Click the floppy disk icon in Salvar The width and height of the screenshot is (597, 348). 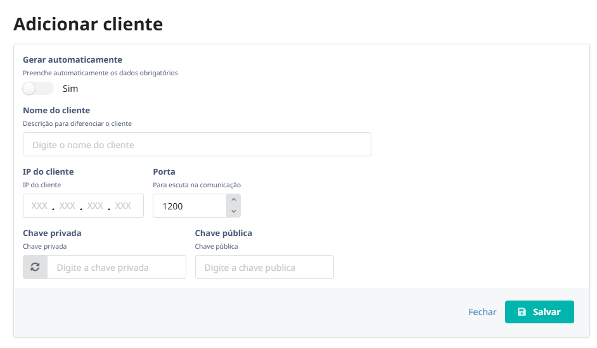tap(522, 312)
